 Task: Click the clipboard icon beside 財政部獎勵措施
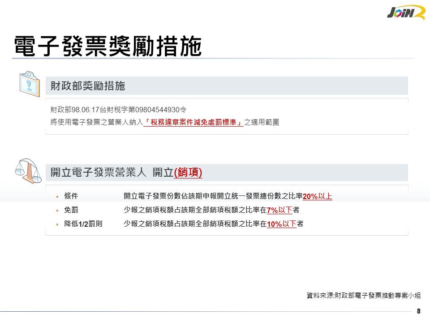coord(30,83)
